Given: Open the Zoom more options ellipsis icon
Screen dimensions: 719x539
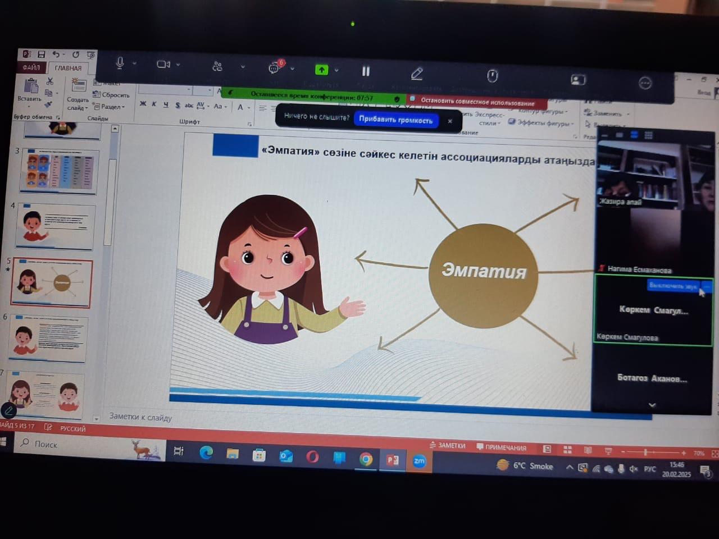Looking at the screenshot, I should click(x=645, y=83).
